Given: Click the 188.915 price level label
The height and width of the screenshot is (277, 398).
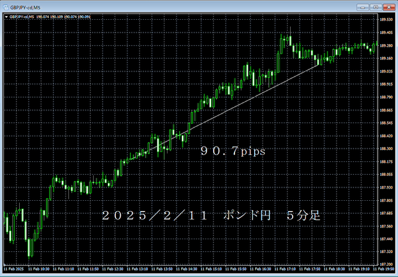Looking at the screenshot, I should (386, 84).
